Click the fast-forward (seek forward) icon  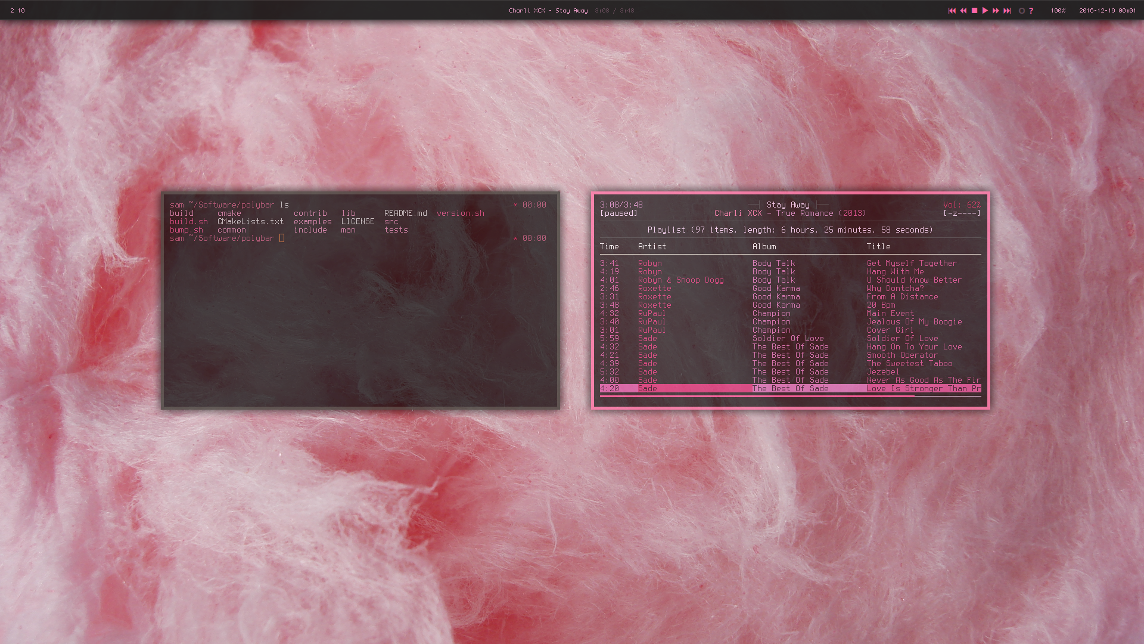[996, 11]
